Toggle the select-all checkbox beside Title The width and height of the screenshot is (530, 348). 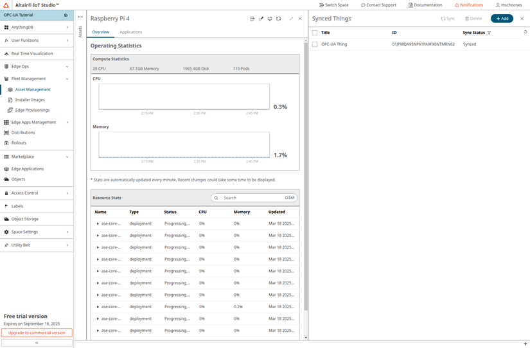(x=315, y=33)
